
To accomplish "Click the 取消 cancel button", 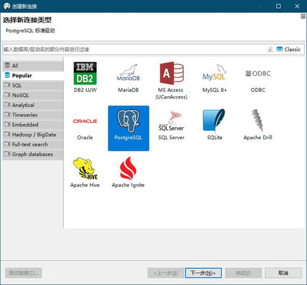I will click(x=283, y=273).
